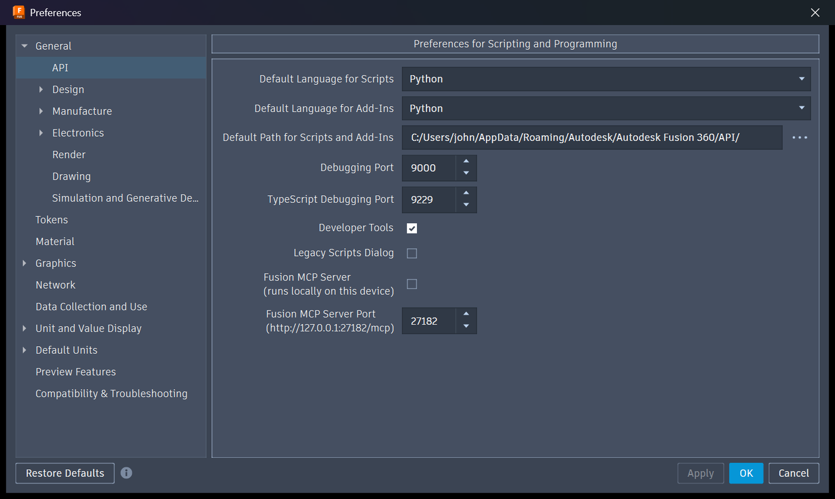
Task: Decrease the TypeScript Debugging Port value
Action: pos(466,205)
